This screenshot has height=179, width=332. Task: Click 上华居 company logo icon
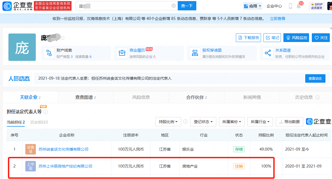pyautogui.click(x=31, y=166)
